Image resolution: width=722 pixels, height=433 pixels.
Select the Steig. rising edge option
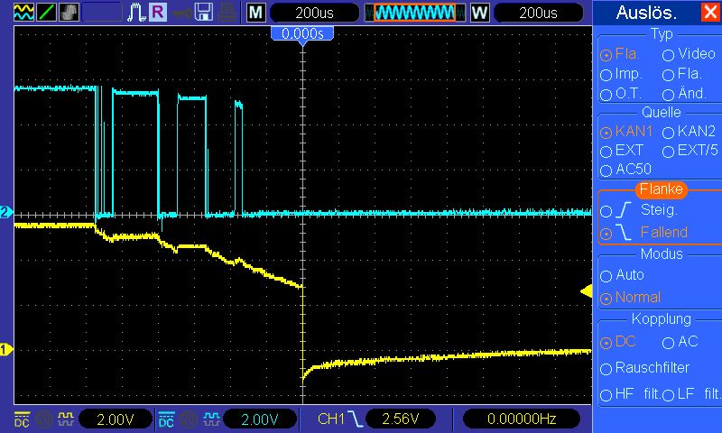pyautogui.click(x=606, y=209)
